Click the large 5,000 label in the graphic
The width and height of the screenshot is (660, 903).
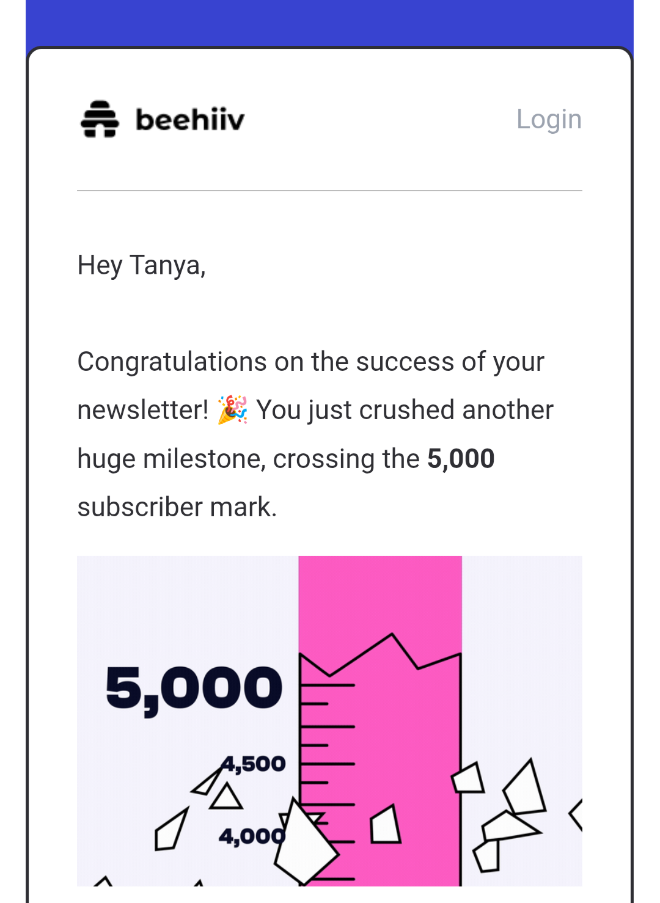194,689
